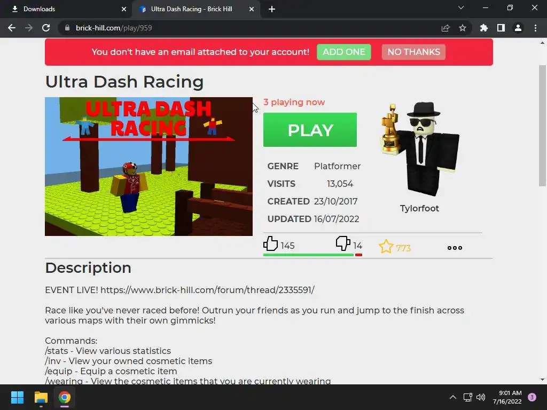547x410 pixels.
Task: Click the scrollbar up arrow
Action: [542, 43]
